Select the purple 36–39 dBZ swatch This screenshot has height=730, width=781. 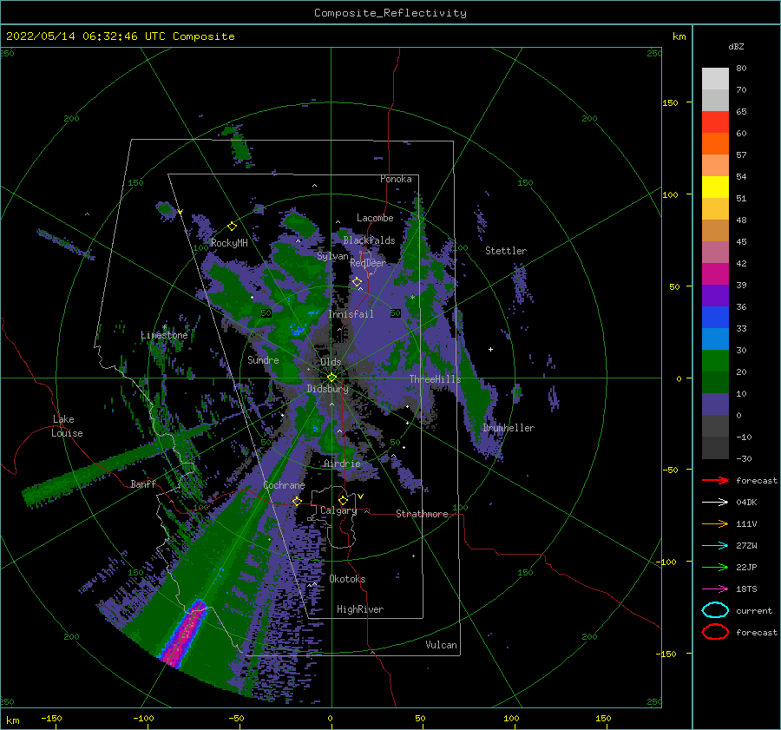(715, 296)
